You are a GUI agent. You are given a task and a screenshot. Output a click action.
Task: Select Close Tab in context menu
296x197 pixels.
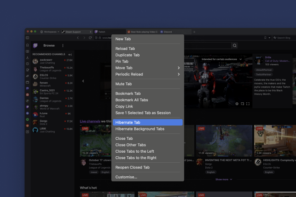point(148,138)
